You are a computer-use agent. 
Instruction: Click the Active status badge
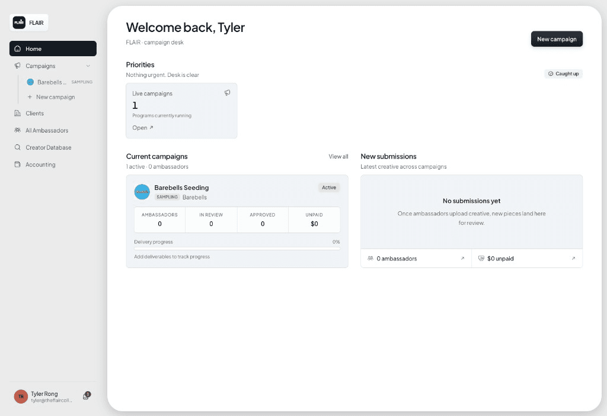tap(329, 188)
